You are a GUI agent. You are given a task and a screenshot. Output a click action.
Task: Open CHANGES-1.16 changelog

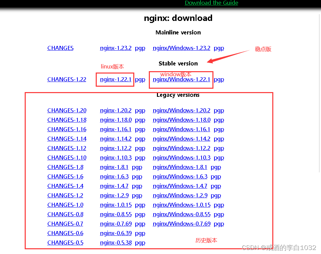[x=67, y=129]
